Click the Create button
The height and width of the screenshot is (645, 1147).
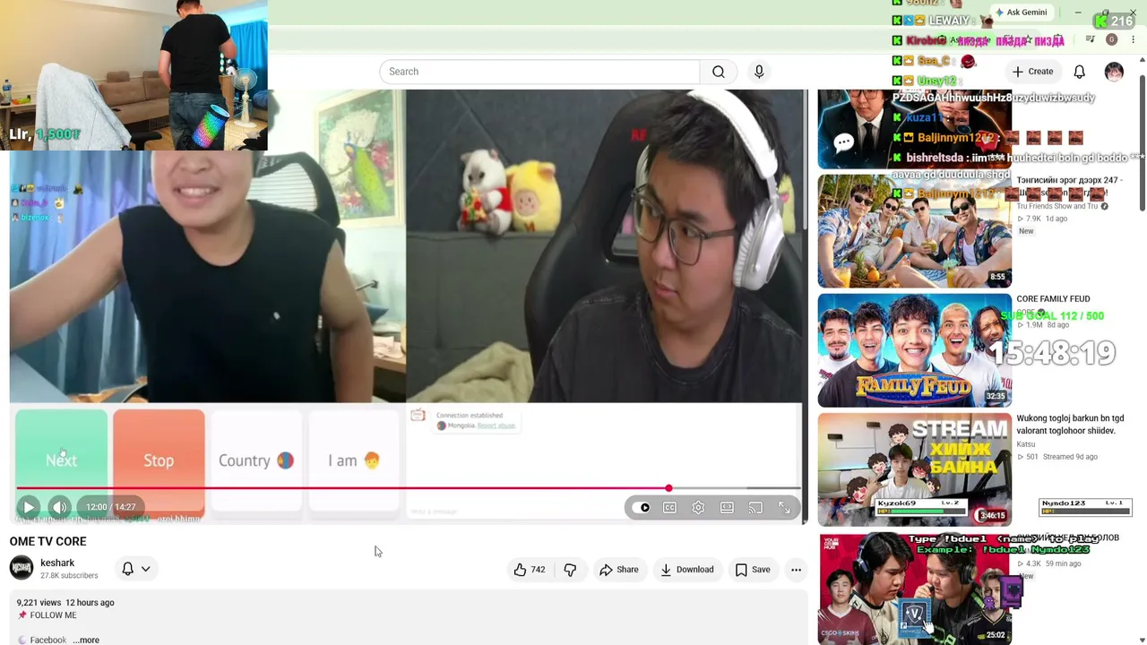pyautogui.click(x=1032, y=72)
